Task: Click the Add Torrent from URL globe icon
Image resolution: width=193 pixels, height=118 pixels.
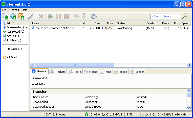Action: click(13, 16)
